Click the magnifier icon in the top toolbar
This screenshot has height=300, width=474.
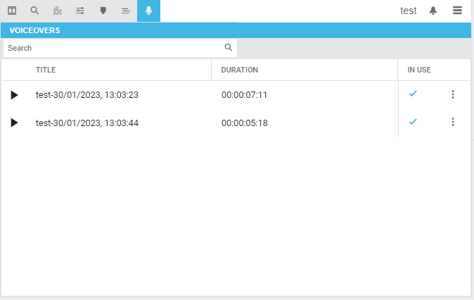(34, 11)
